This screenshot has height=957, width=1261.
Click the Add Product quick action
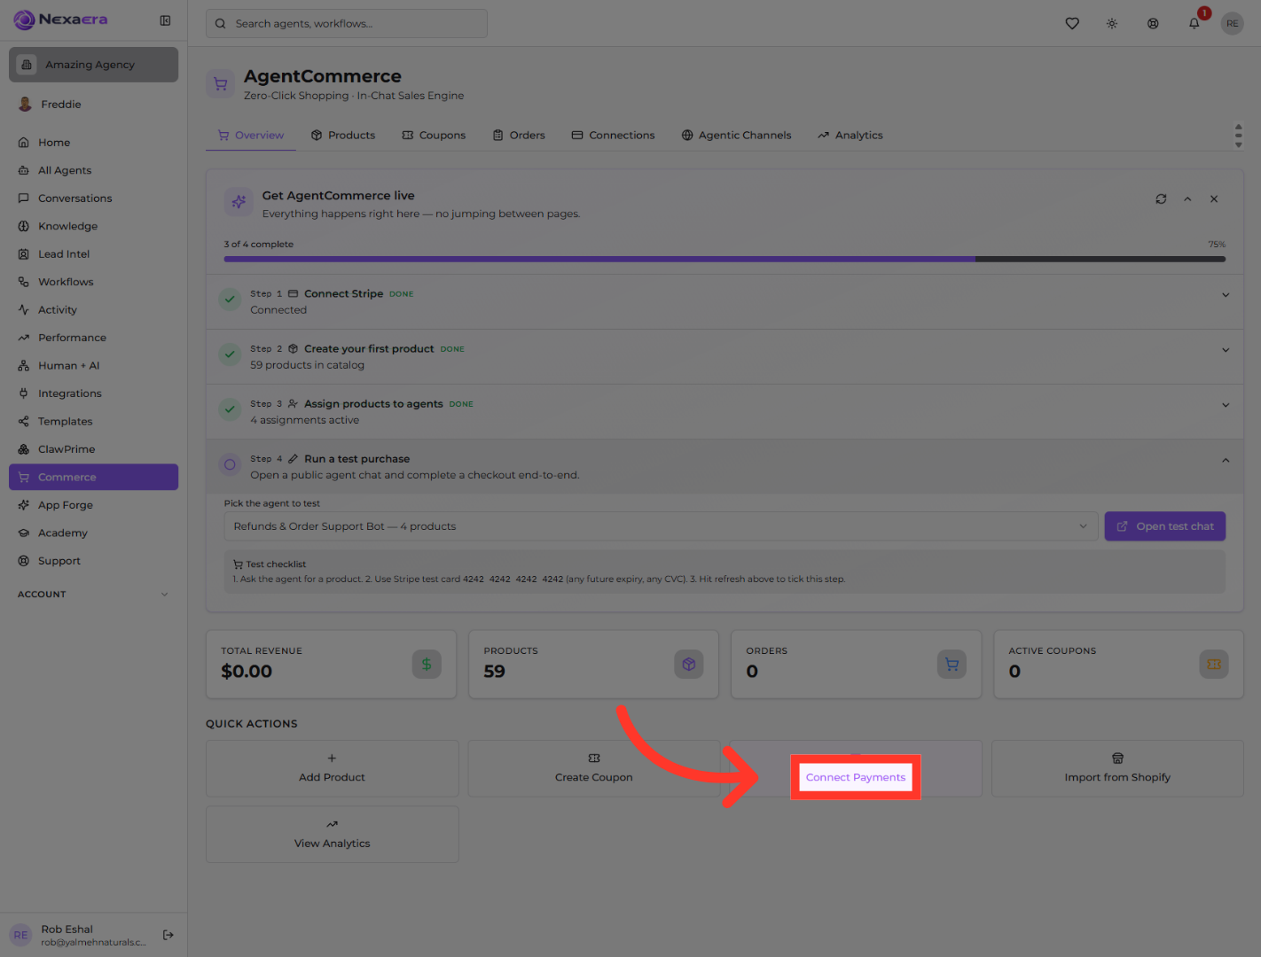pos(333,768)
